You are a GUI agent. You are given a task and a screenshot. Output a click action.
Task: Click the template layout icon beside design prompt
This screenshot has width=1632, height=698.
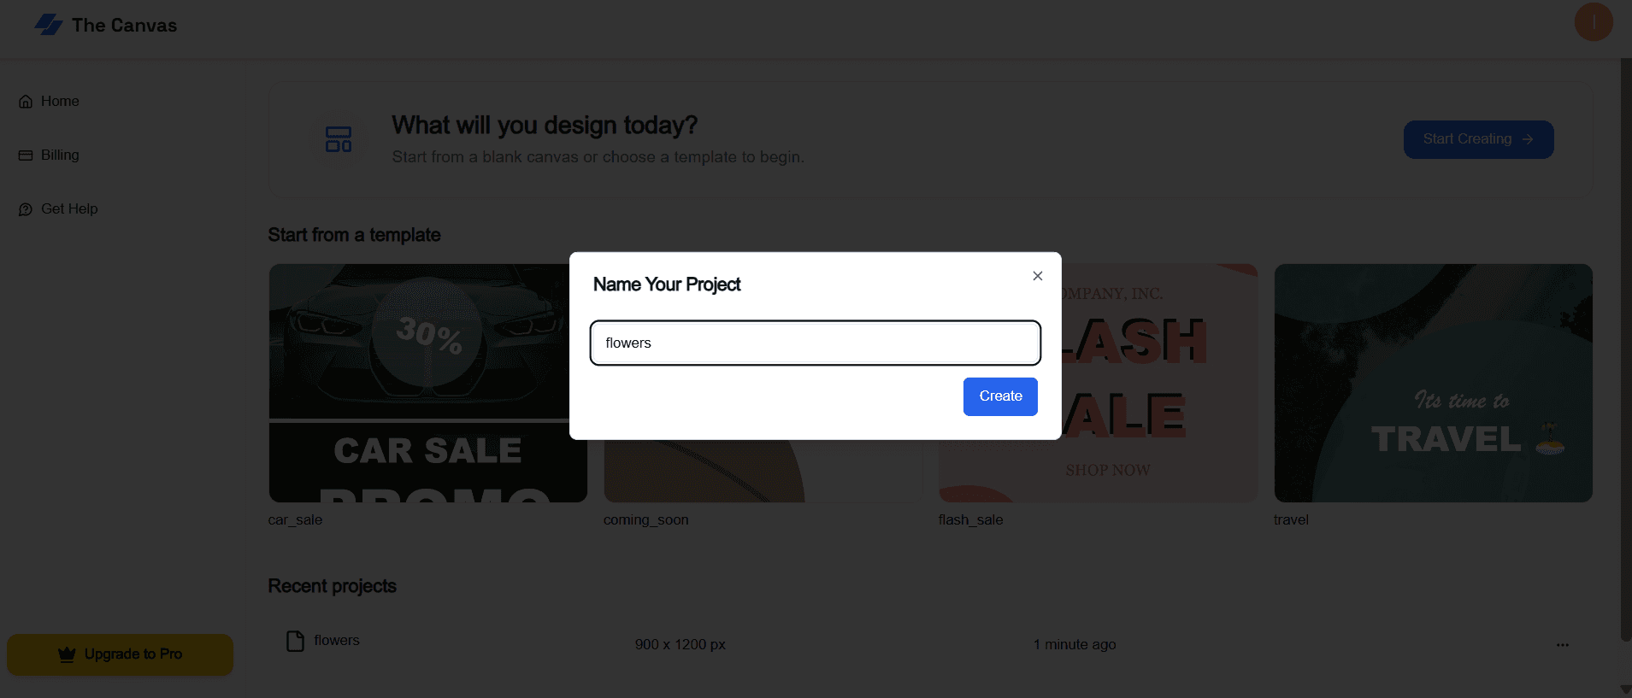coord(339,139)
